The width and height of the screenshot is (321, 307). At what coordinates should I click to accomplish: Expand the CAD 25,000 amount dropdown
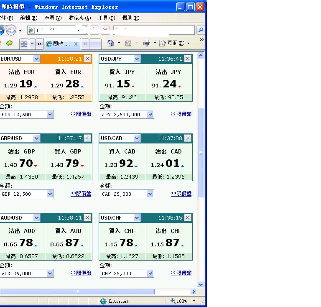tap(150, 194)
